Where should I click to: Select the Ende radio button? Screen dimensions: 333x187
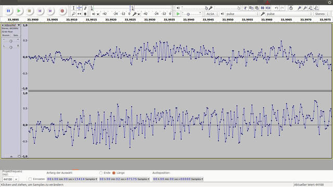(x=101, y=173)
